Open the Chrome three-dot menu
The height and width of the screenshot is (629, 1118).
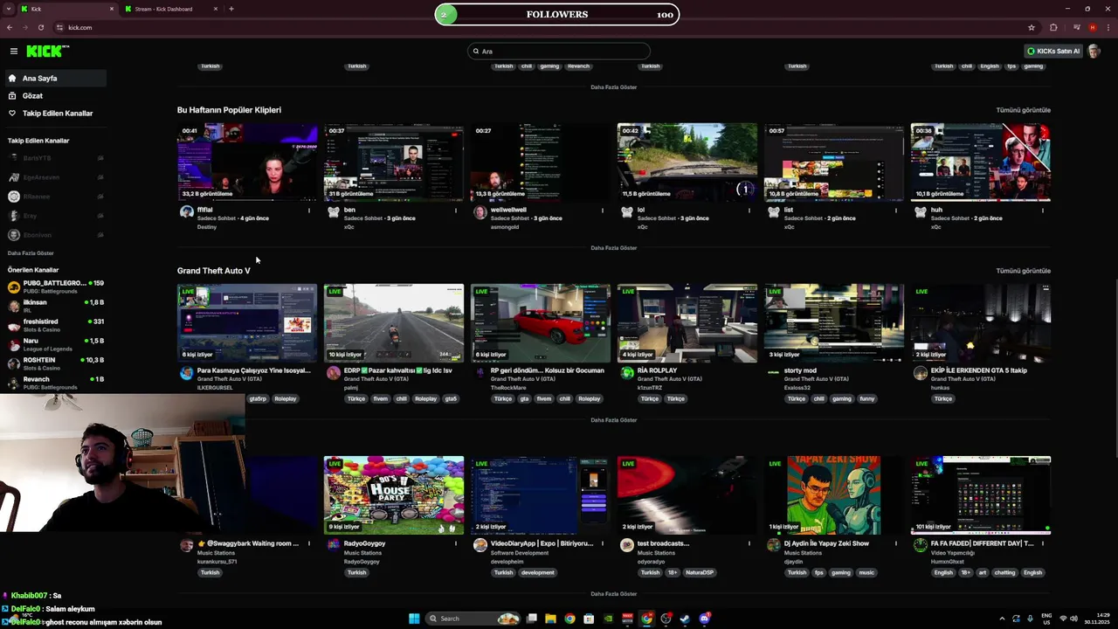tap(1108, 28)
